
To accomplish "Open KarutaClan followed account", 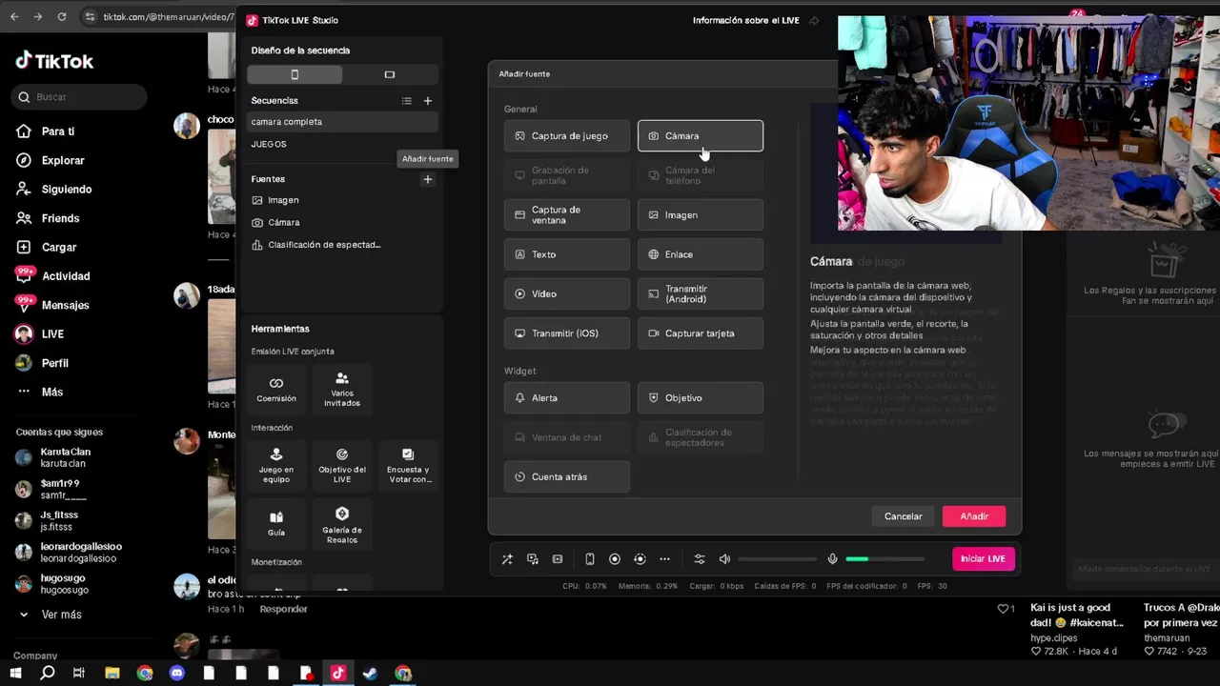I will (54, 457).
